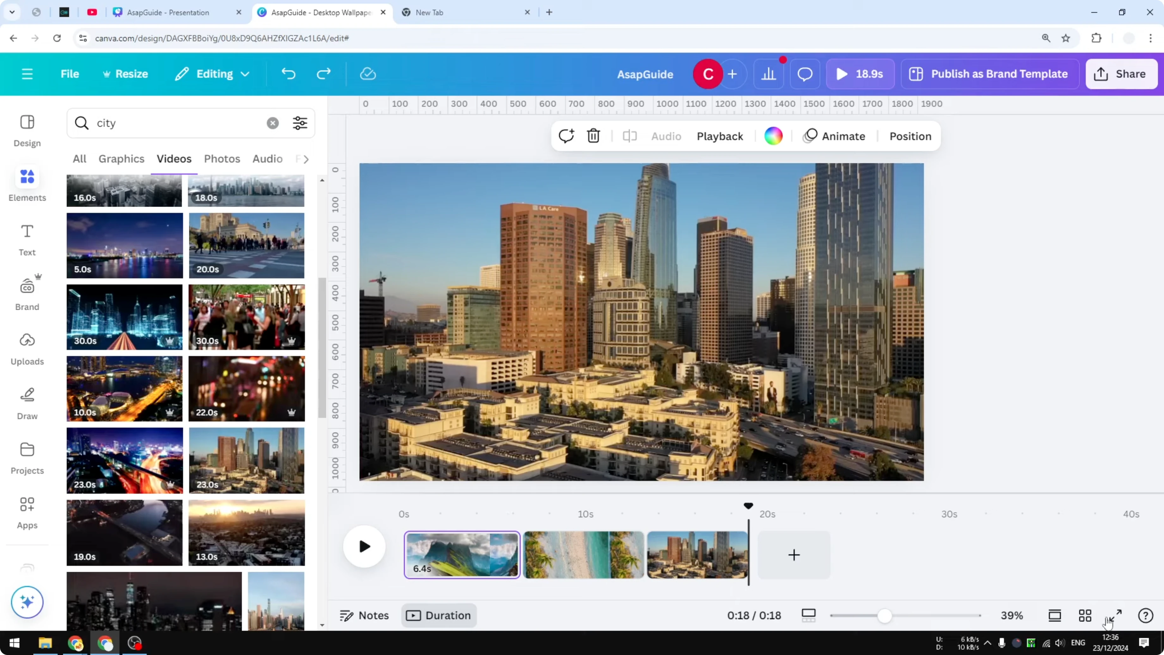1164x655 pixels.
Task: Delete the selected video clip
Action: 593,136
